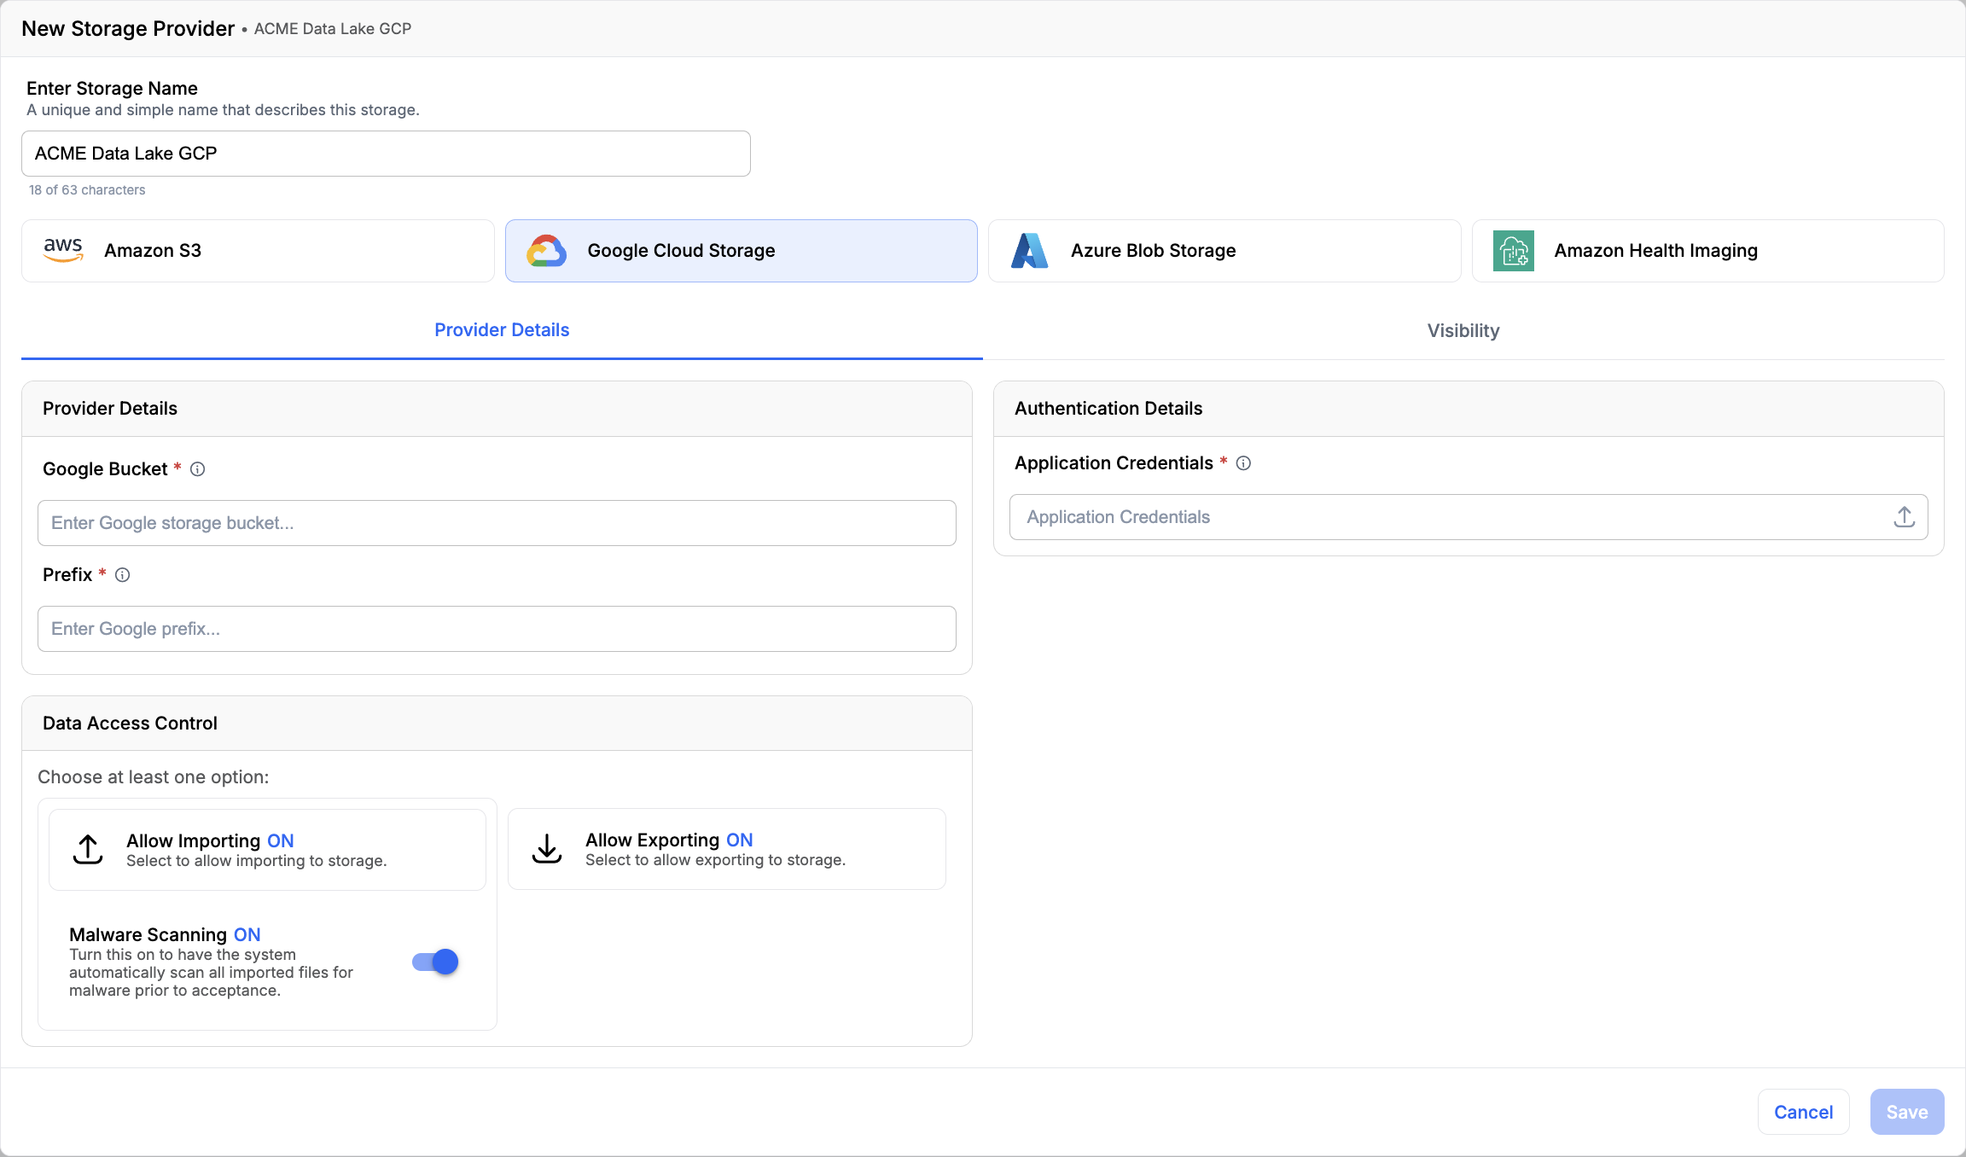
Task: Click the Google storage bucket input
Action: (497, 523)
